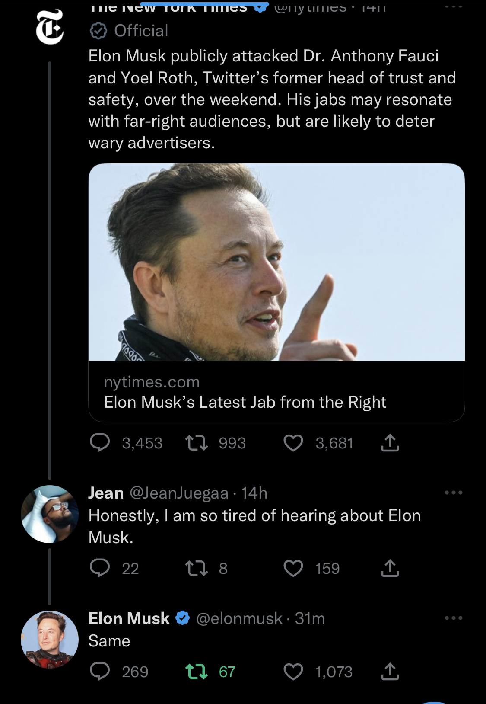
Task: Open Jean's profile avatar
Action: (50, 514)
